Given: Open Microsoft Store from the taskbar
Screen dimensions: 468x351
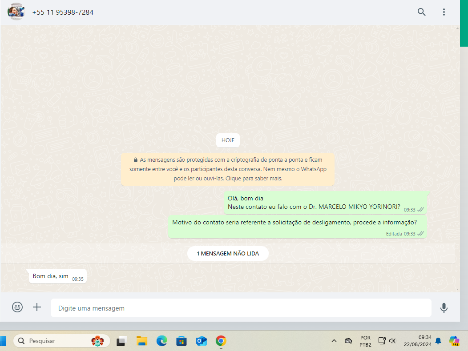Looking at the screenshot, I should (x=182, y=341).
